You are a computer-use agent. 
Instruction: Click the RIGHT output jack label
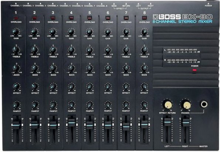(150, 6)
